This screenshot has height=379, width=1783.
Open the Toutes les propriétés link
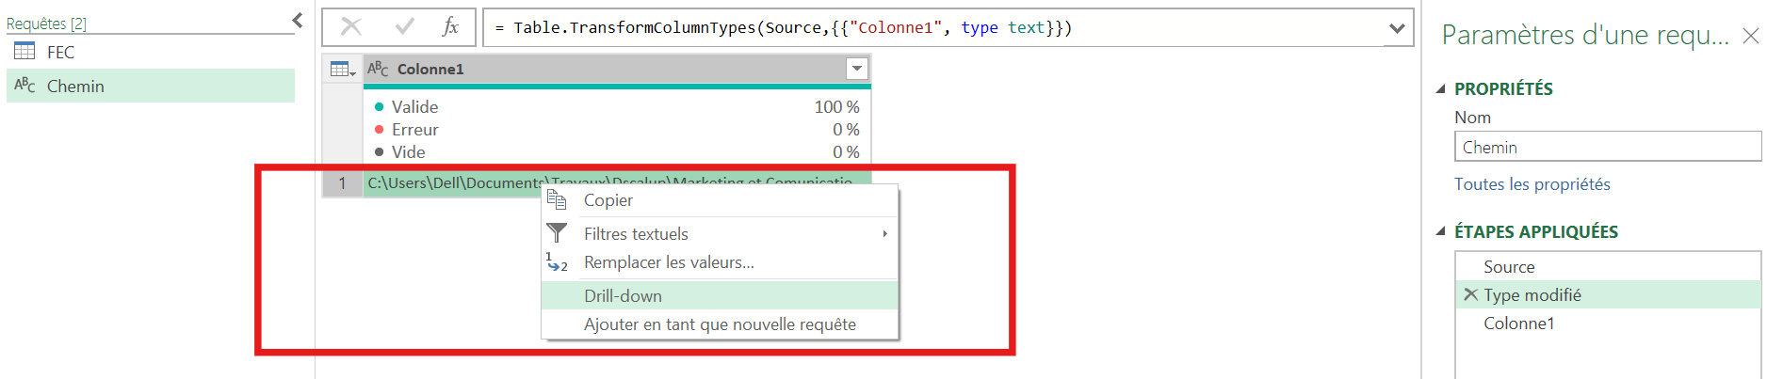[x=1532, y=184]
